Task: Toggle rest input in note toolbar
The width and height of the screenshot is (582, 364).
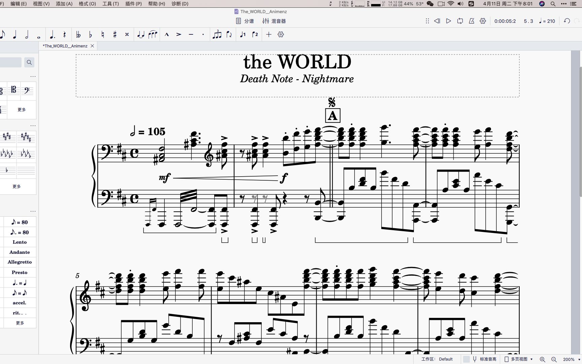Action: point(64,34)
